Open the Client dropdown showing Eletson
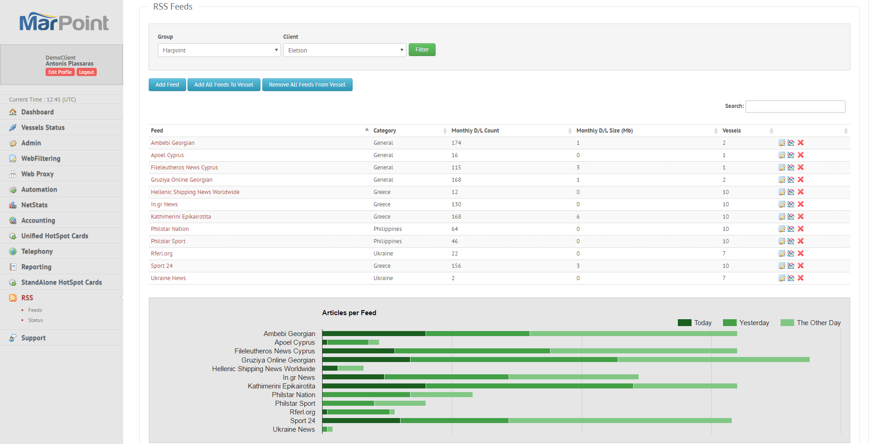Viewport: 869px width, 444px height. tap(344, 50)
